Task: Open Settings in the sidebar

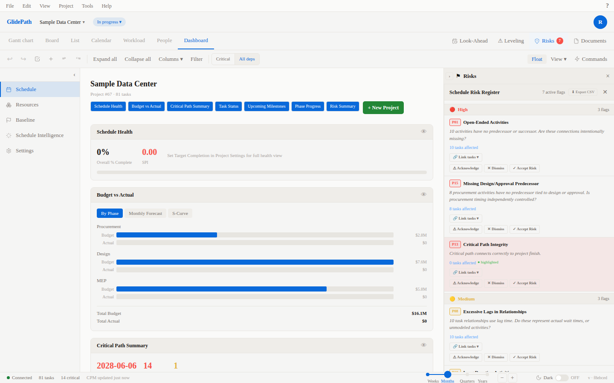Action: tap(40, 151)
